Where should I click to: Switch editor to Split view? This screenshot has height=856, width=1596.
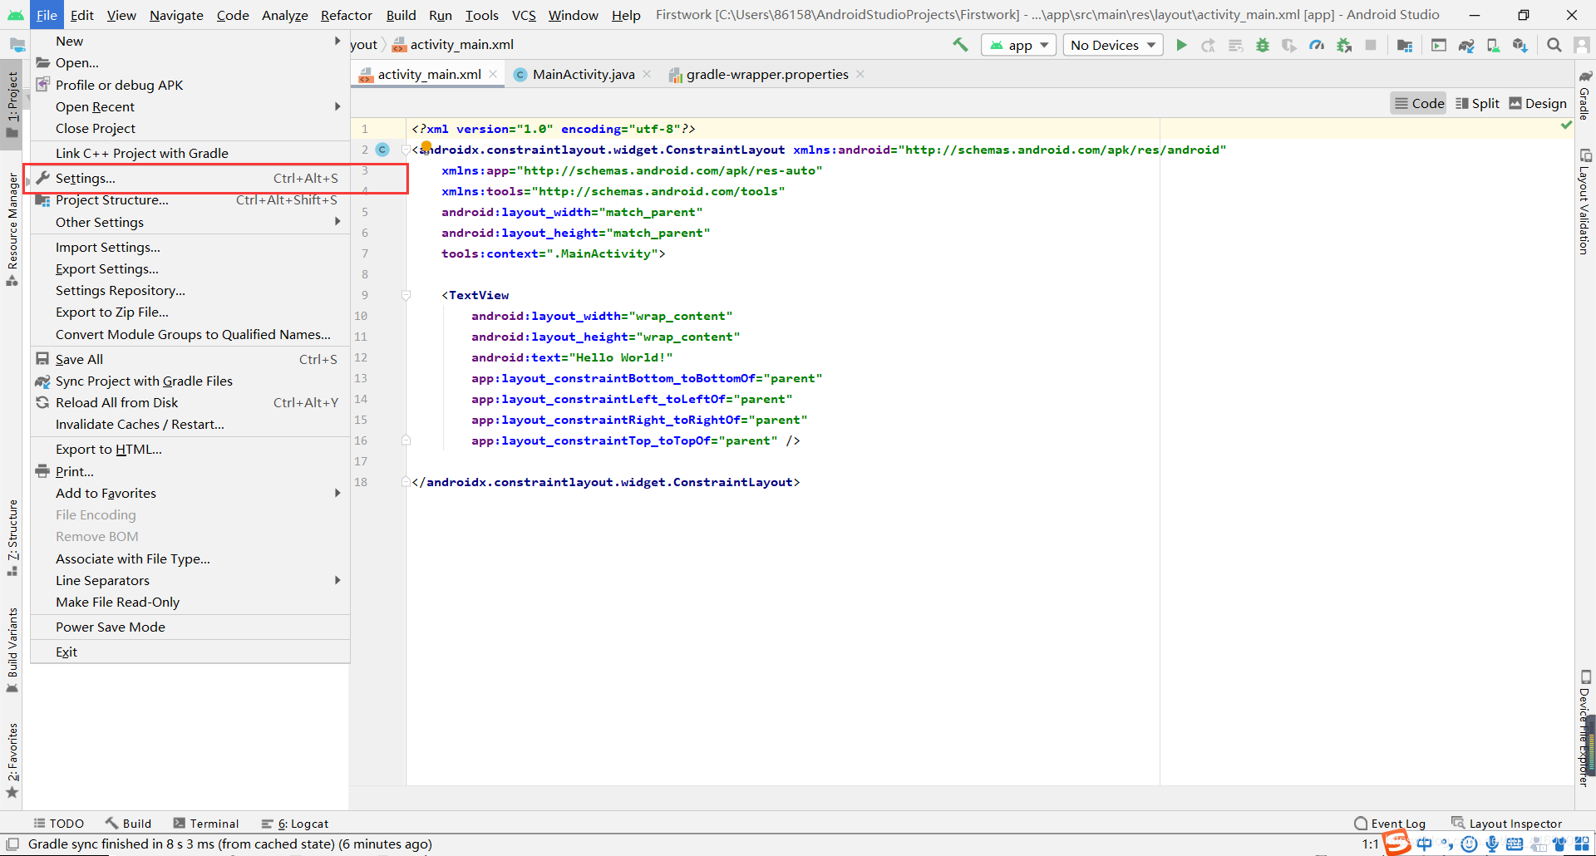1477,103
